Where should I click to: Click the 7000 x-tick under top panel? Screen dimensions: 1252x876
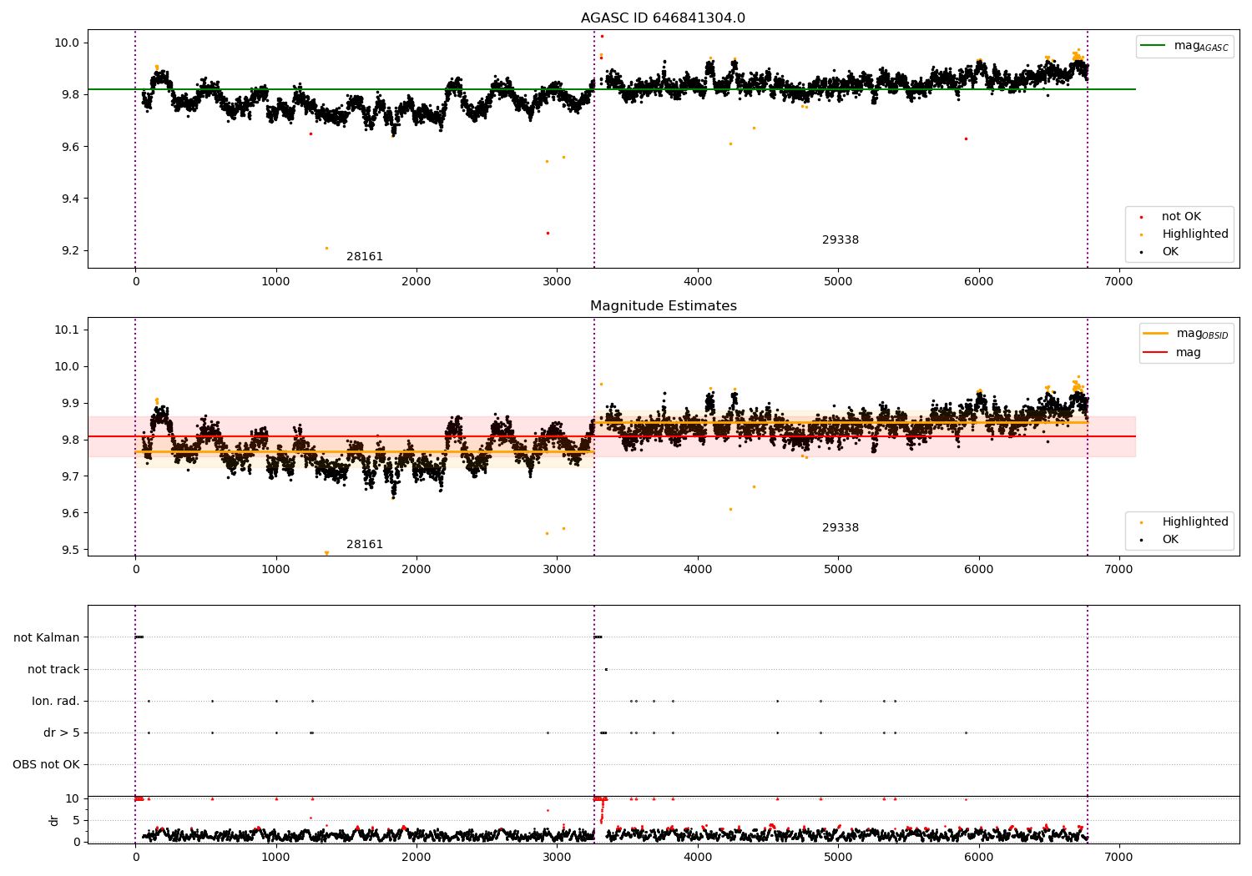coord(1118,282)
